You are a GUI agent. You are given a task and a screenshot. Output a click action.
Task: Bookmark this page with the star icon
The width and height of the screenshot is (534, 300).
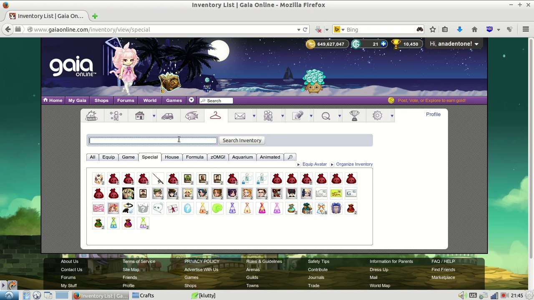click(x=433, y=30)
